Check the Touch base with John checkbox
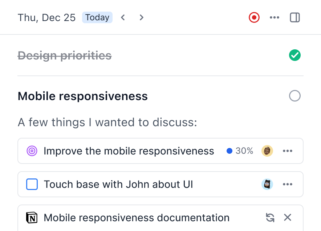Image resolution: width=321 pixels, height=231 pixels. pos(32,184)
